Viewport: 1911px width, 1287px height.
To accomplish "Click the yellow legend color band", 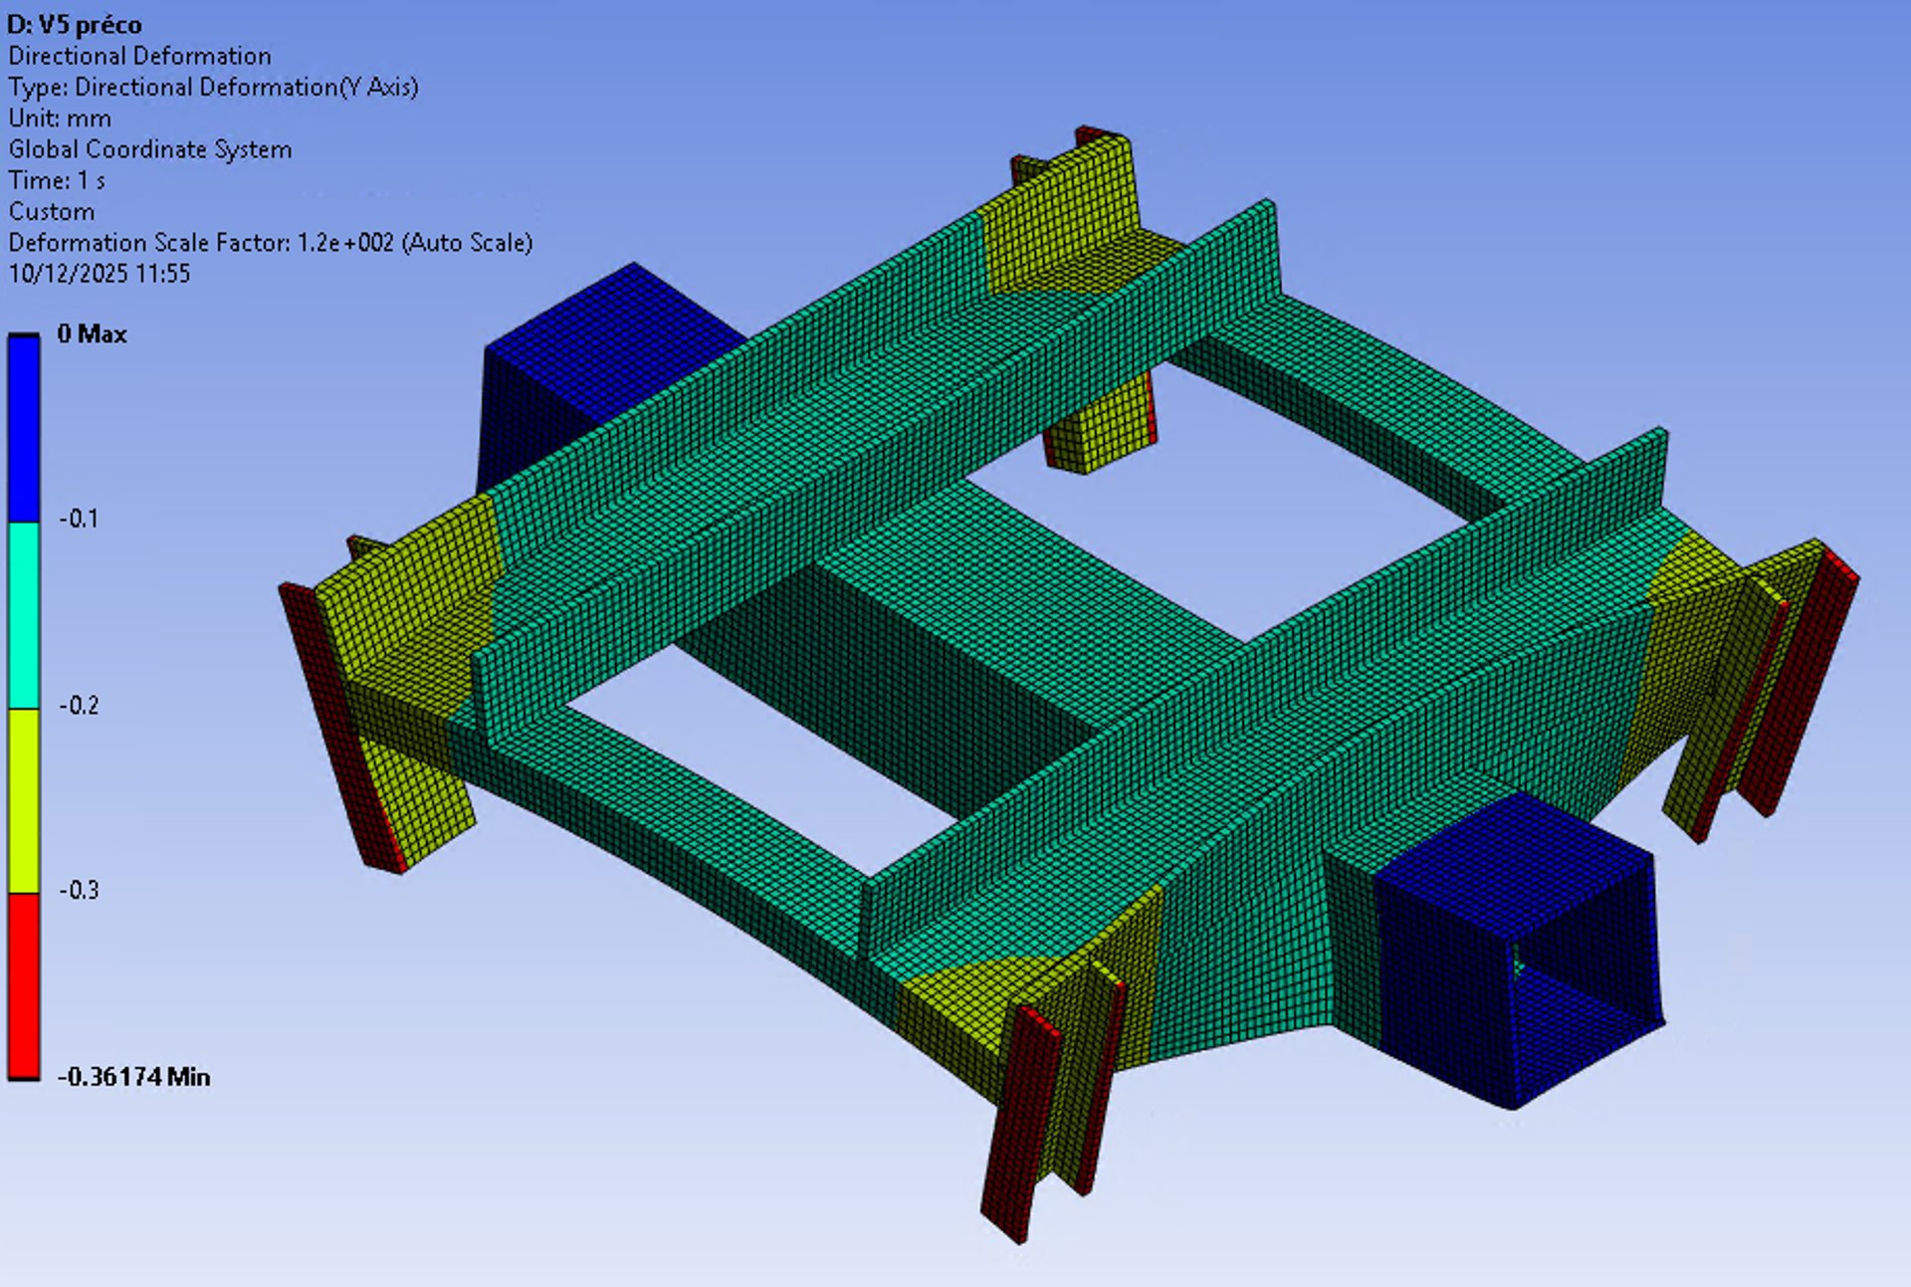I will (x=24, y=799).
